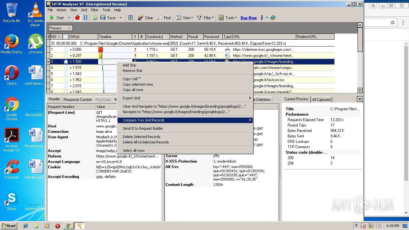Toggle the star on row 7

[66, 86]
